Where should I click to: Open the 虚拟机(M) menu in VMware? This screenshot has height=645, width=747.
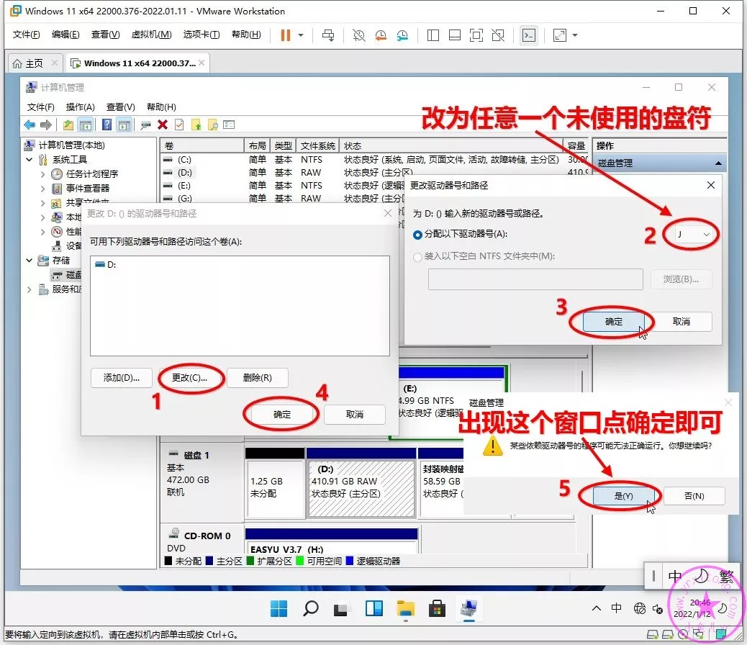pyautogui.click(x=151, y=35)
